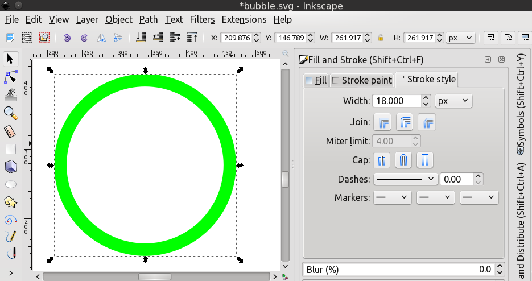Open the Filters menu

202,20
